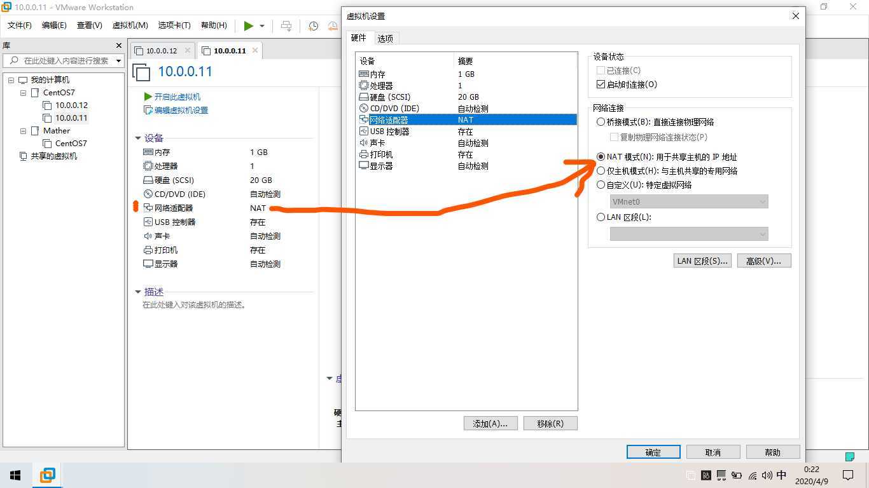Open the 编辑(E) menu

tap(54, 25)
